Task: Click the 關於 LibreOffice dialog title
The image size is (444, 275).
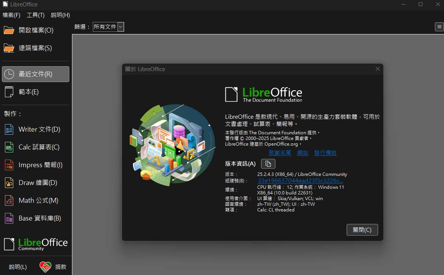Action: click(145, 69)
